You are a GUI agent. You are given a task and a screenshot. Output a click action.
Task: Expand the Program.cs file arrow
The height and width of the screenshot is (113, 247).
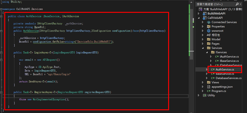(203, 91)
